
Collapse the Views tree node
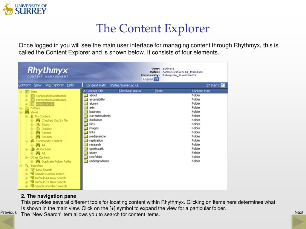click(x=21, y=112)
